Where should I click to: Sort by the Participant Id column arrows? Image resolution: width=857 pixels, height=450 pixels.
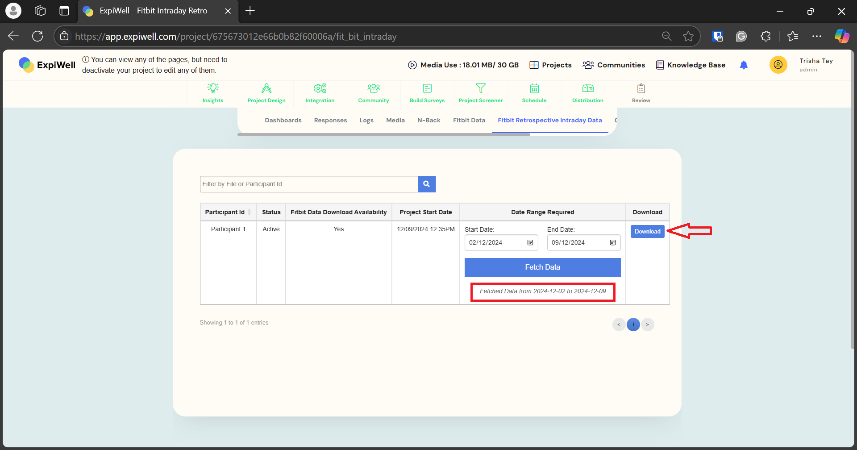click(250, 212)
